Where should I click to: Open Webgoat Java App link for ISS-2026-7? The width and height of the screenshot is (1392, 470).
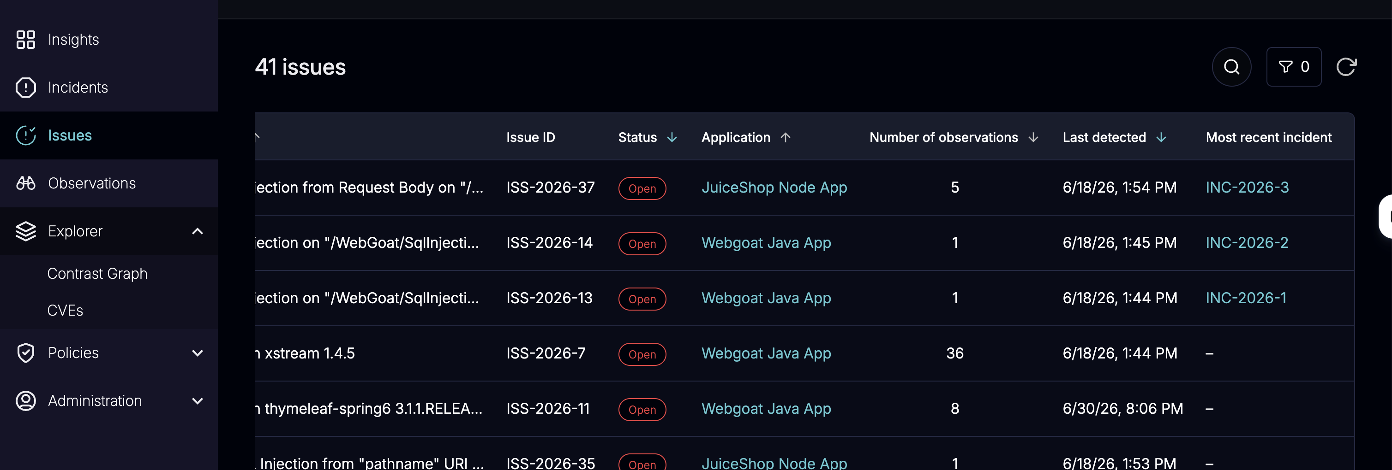point(766,353)
